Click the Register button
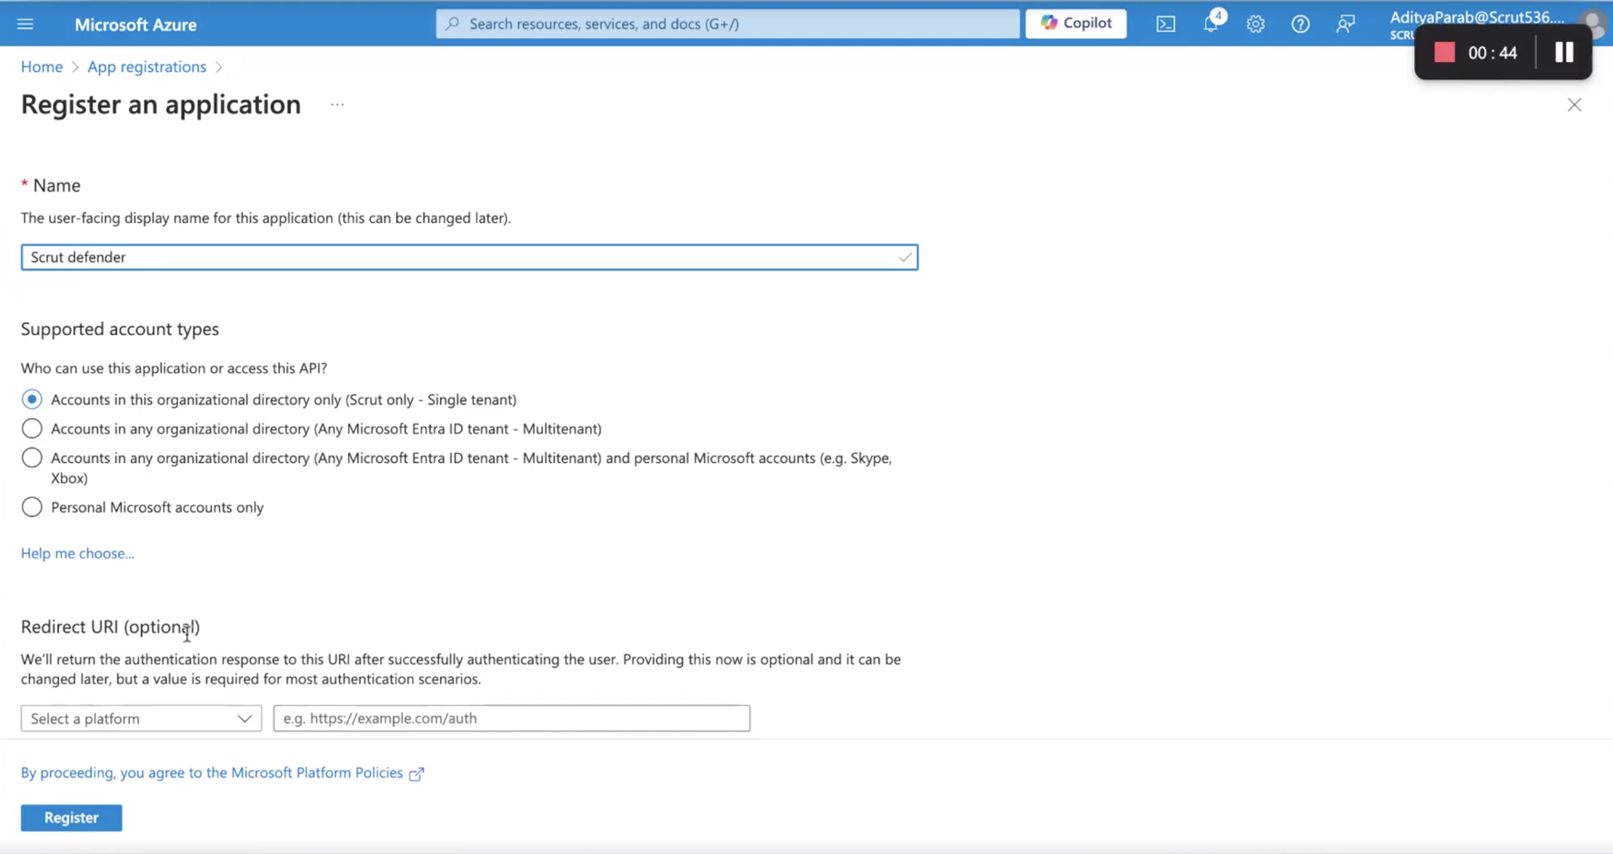The image size is (1613, 854). tap(71, 817)
